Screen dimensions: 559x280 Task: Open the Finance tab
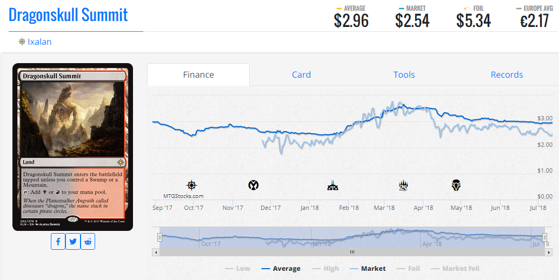198,74
